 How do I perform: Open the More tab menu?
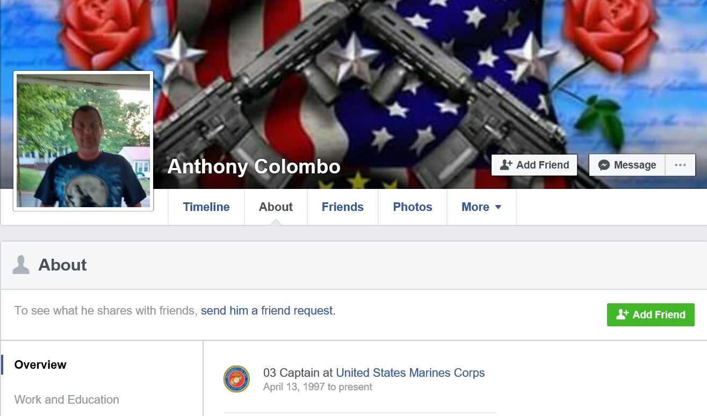[x=481, y=207]
